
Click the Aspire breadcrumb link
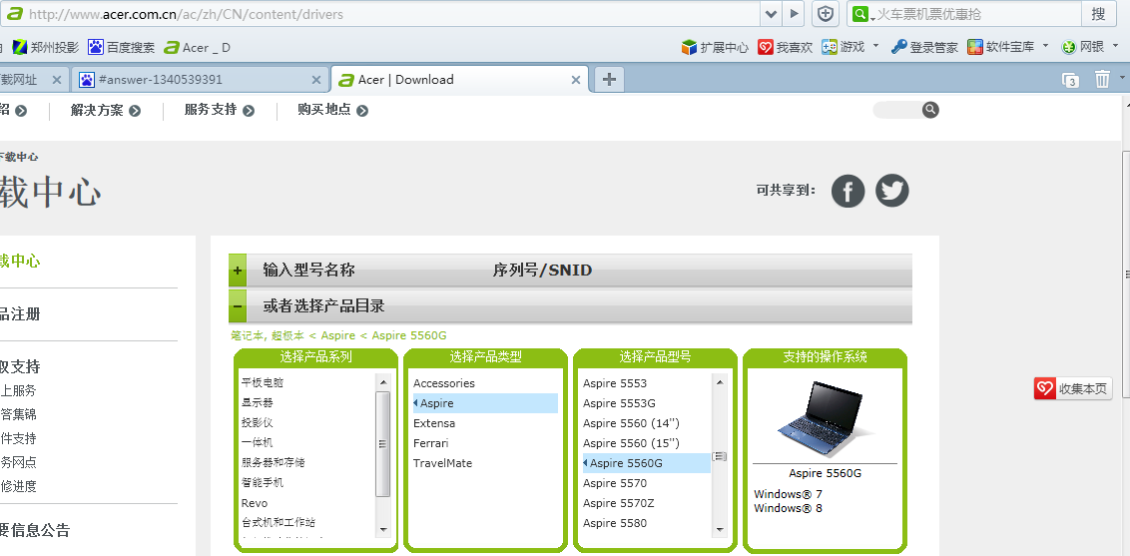click(338, 335)
